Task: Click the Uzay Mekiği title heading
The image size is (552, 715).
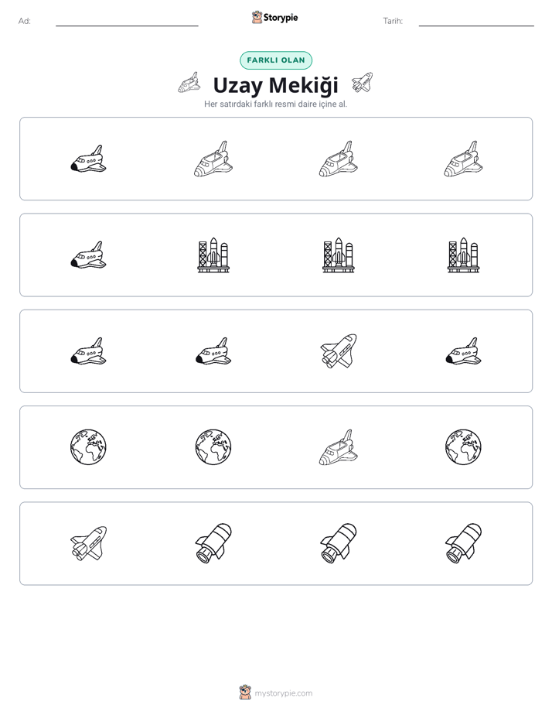Action: (x=276, y=85)
